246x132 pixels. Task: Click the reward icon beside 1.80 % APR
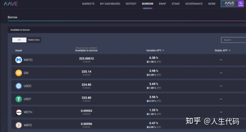(147, 88)
